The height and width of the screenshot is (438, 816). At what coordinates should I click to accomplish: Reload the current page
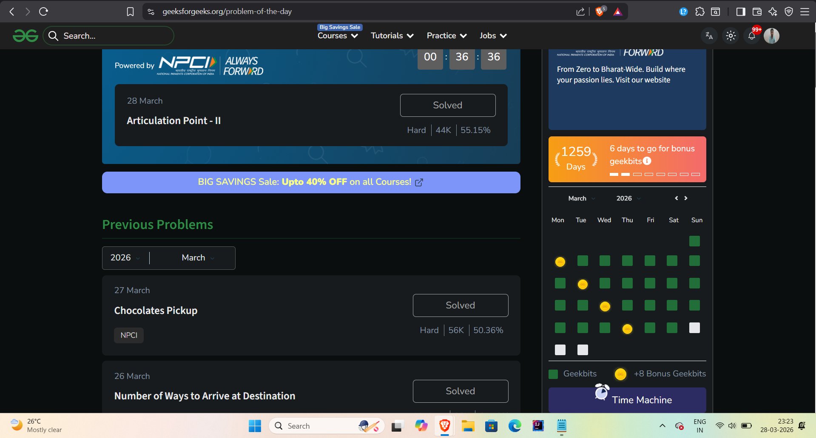click(x=43, y=11)
